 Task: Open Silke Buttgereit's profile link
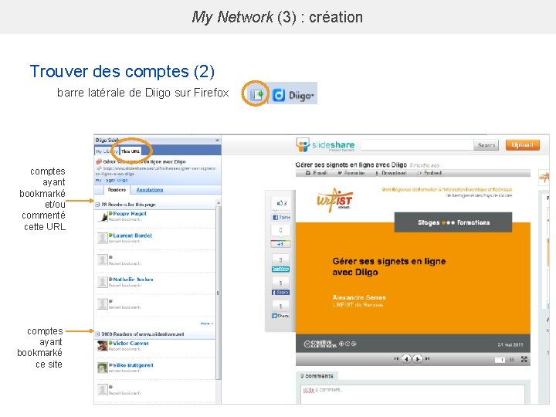click(x=133, y=365)
